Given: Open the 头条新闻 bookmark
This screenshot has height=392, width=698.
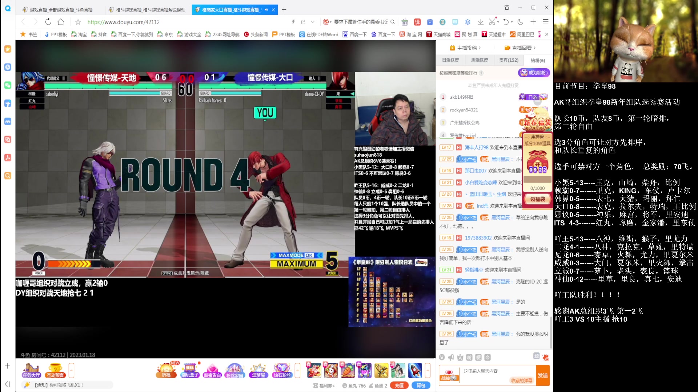Looking at the screenshot, I should click(x=256, y=34).
